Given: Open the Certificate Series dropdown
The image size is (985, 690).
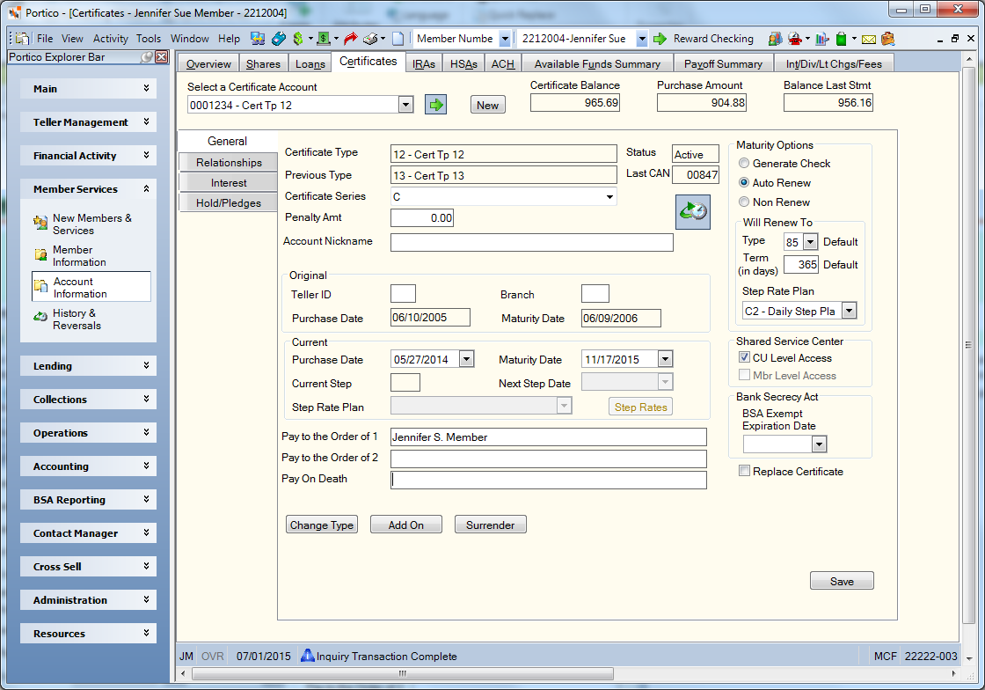Looking at the screenshot, I should [x=609, y=196].
